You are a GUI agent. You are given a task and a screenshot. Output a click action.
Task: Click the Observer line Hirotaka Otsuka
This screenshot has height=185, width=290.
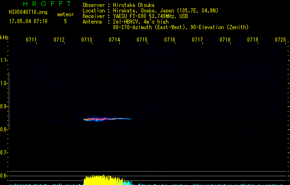click(118, 5)
